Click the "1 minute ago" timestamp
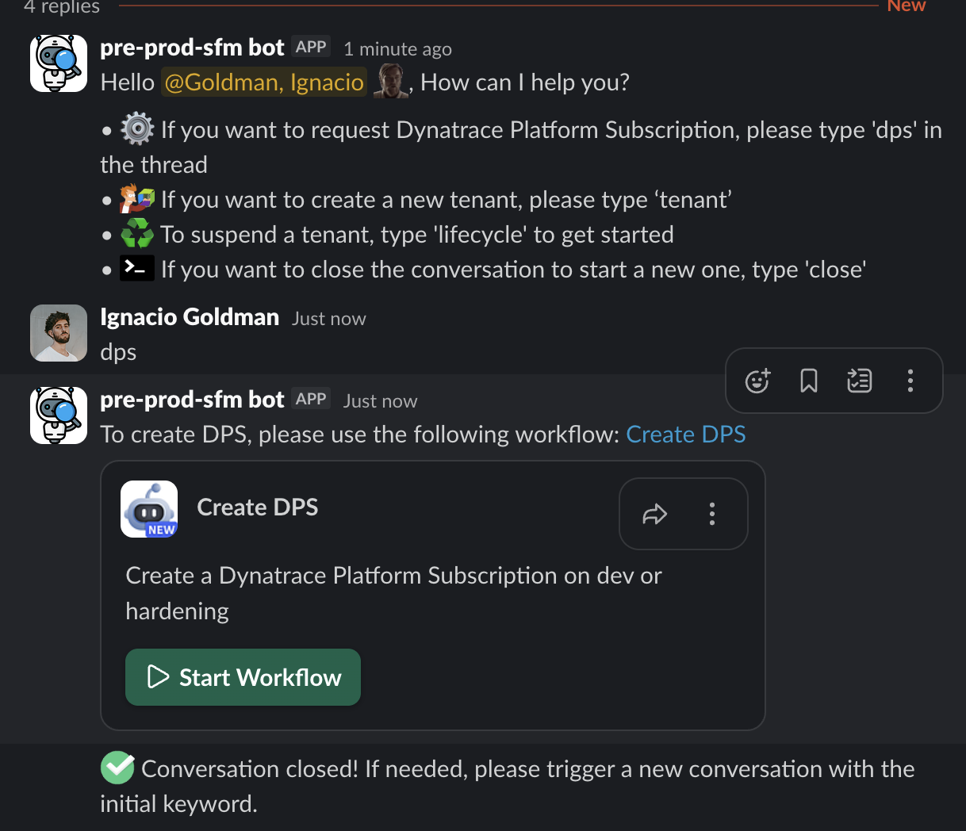This screenshot has width=966, height=831. (397, 49)
